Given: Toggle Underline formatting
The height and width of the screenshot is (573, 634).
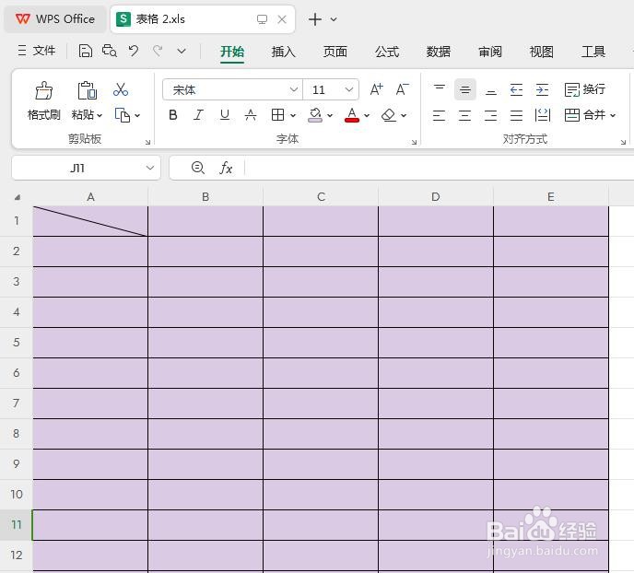Looking at the screenshot, I should [225, 115].
